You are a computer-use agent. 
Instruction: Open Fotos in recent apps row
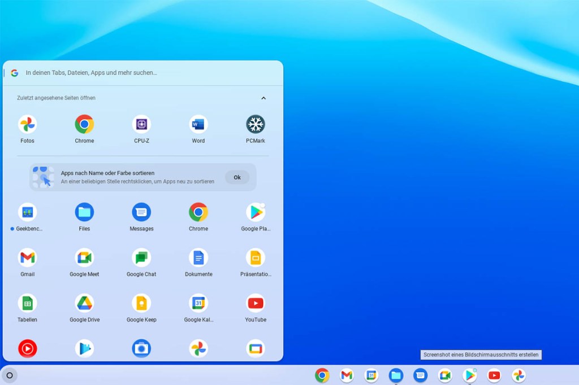(27, 125)
